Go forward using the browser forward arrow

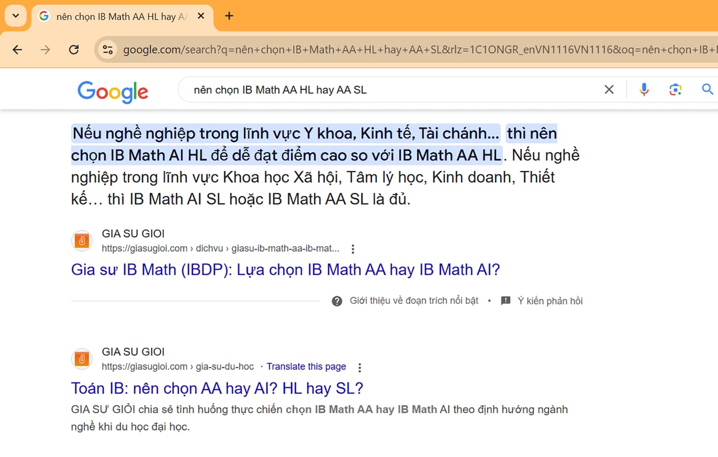(x=45, y=50)
